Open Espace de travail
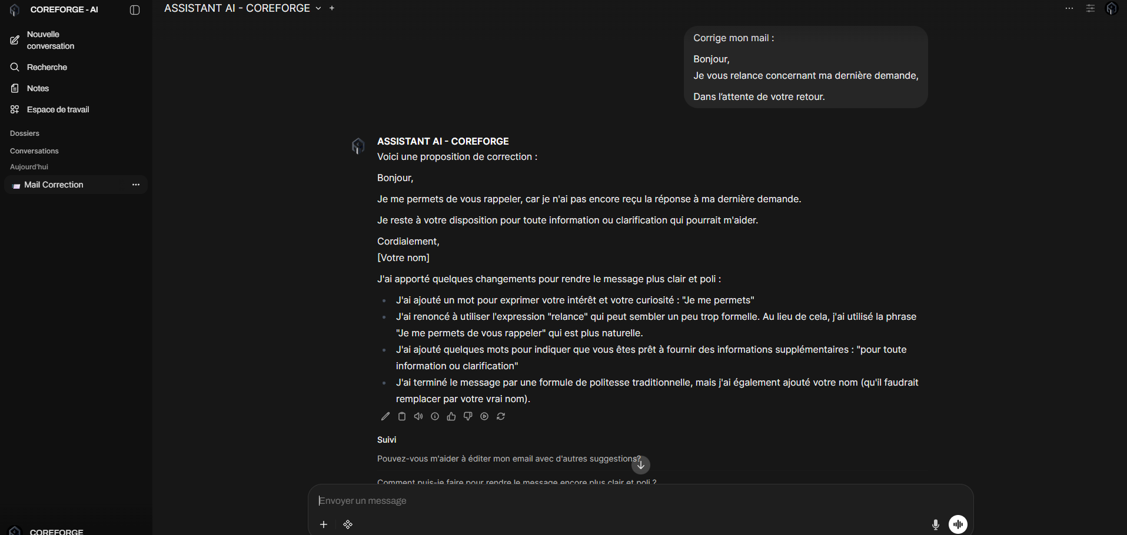The height and width of the screenshot is (535, 1127). 58,109
